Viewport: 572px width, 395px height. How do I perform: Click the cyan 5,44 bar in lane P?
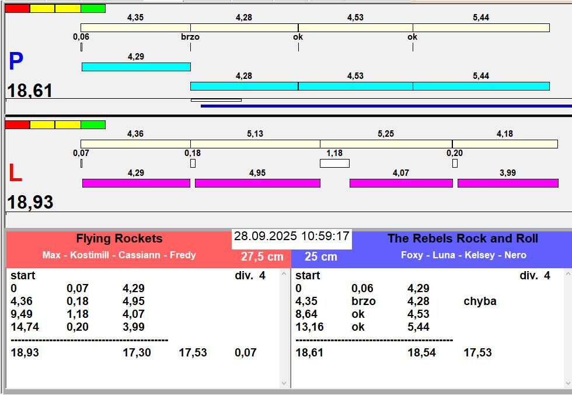[481, 86]
